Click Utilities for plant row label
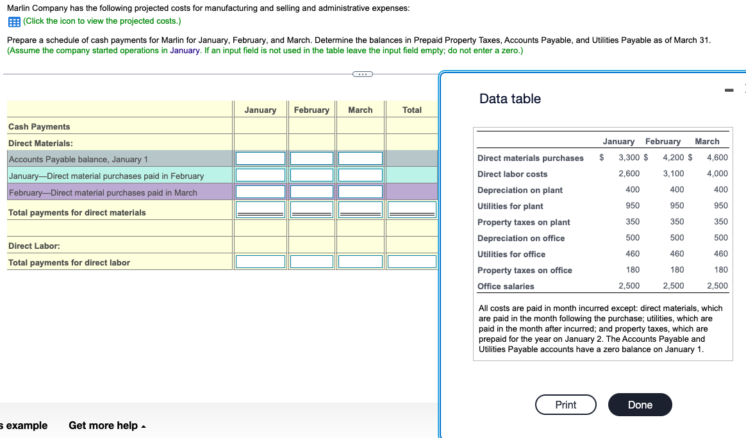This screenshot has width=746, height=438. coord(510,206)
